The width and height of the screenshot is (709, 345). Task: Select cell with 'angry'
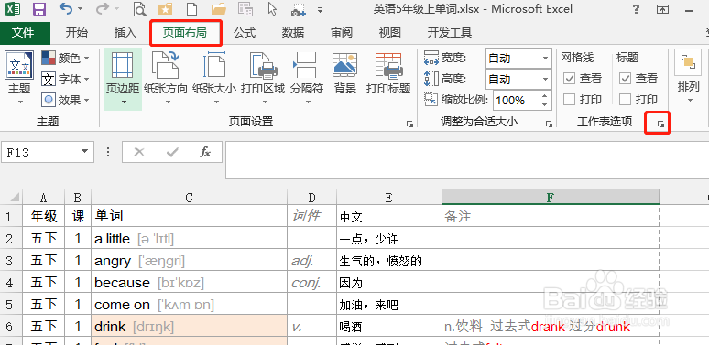click(x=189, y=261)
